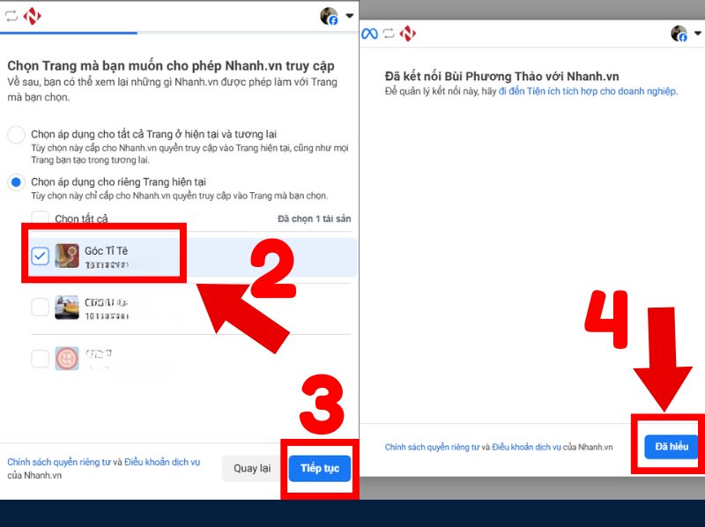Uncheck the Góc Tỉ Tê page checkbox
The width and height of the screenshot is (705, 527).
40,256
